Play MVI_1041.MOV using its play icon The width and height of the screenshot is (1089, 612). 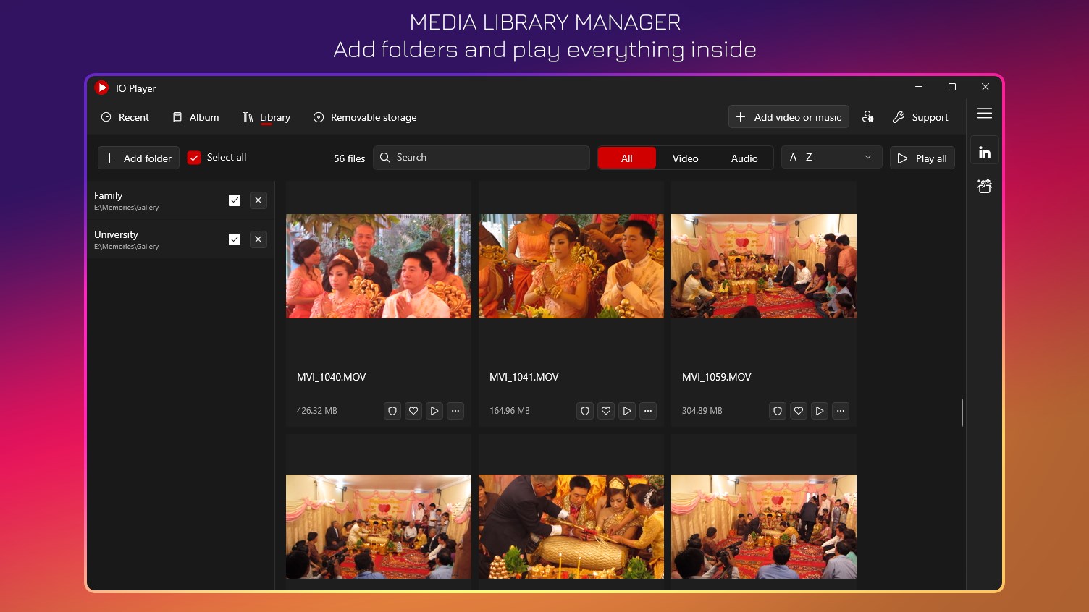(627, 411)
